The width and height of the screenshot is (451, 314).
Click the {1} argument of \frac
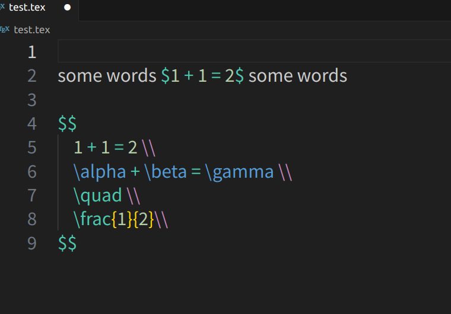[122, 219]
